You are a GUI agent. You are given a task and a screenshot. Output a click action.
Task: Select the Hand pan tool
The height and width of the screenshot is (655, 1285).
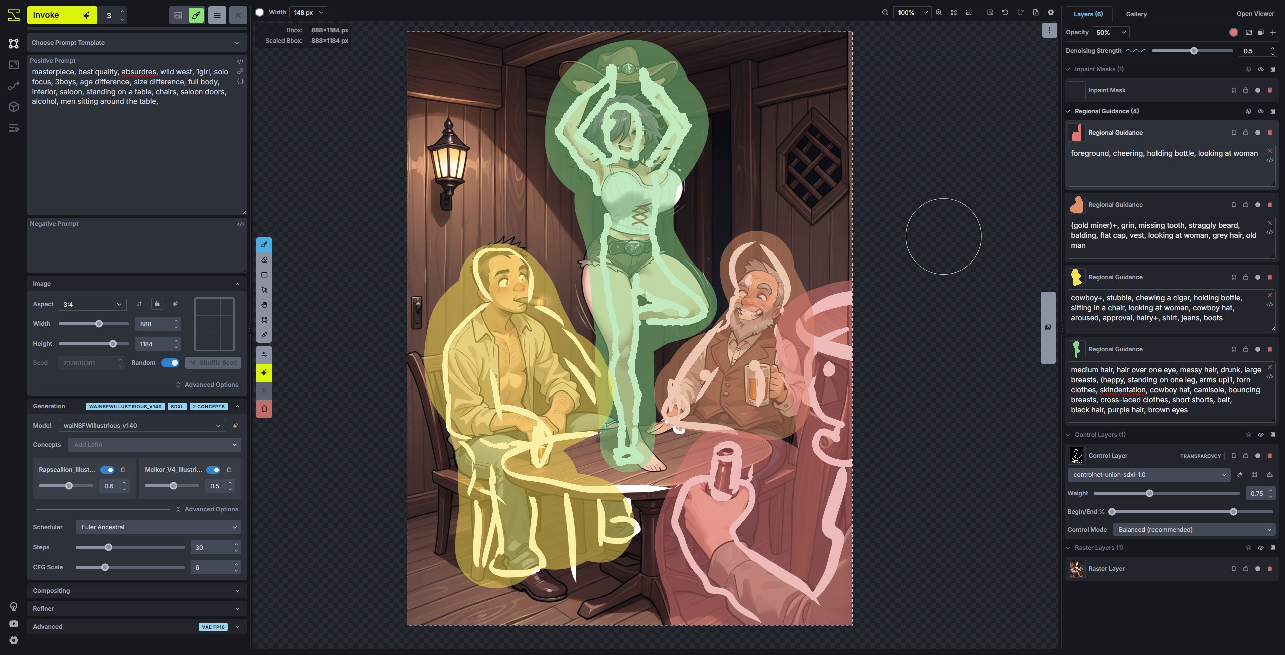[264, 305]
